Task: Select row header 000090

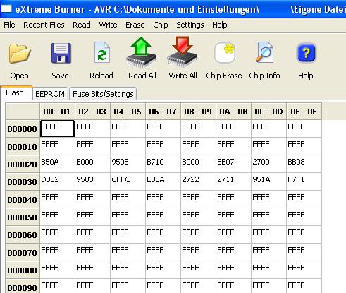Action: tap(23, 287)
